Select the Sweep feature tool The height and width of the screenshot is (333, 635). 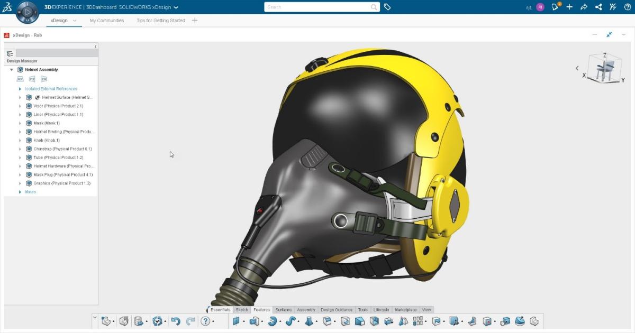tap(291, 321)
